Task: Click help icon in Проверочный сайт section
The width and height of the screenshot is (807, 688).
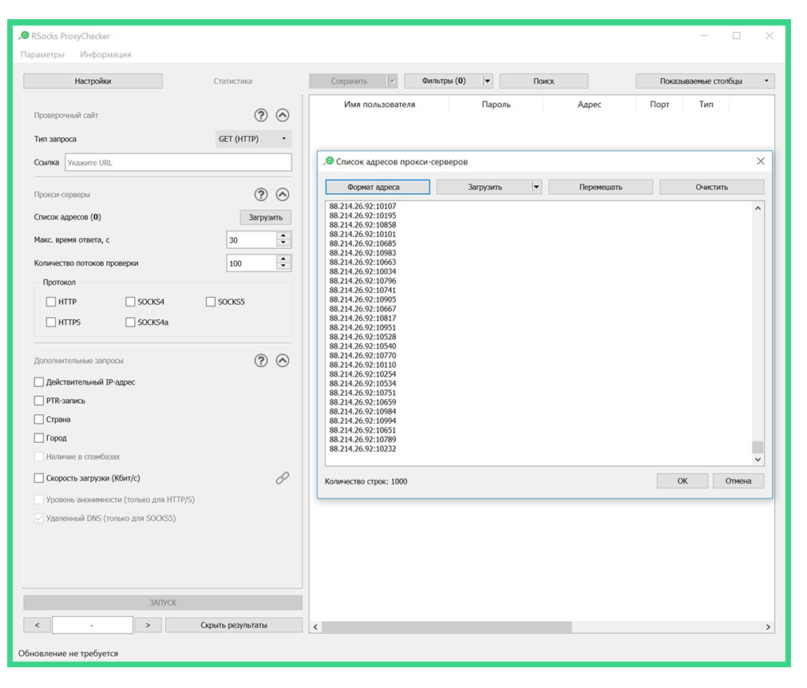Action: 261,115
